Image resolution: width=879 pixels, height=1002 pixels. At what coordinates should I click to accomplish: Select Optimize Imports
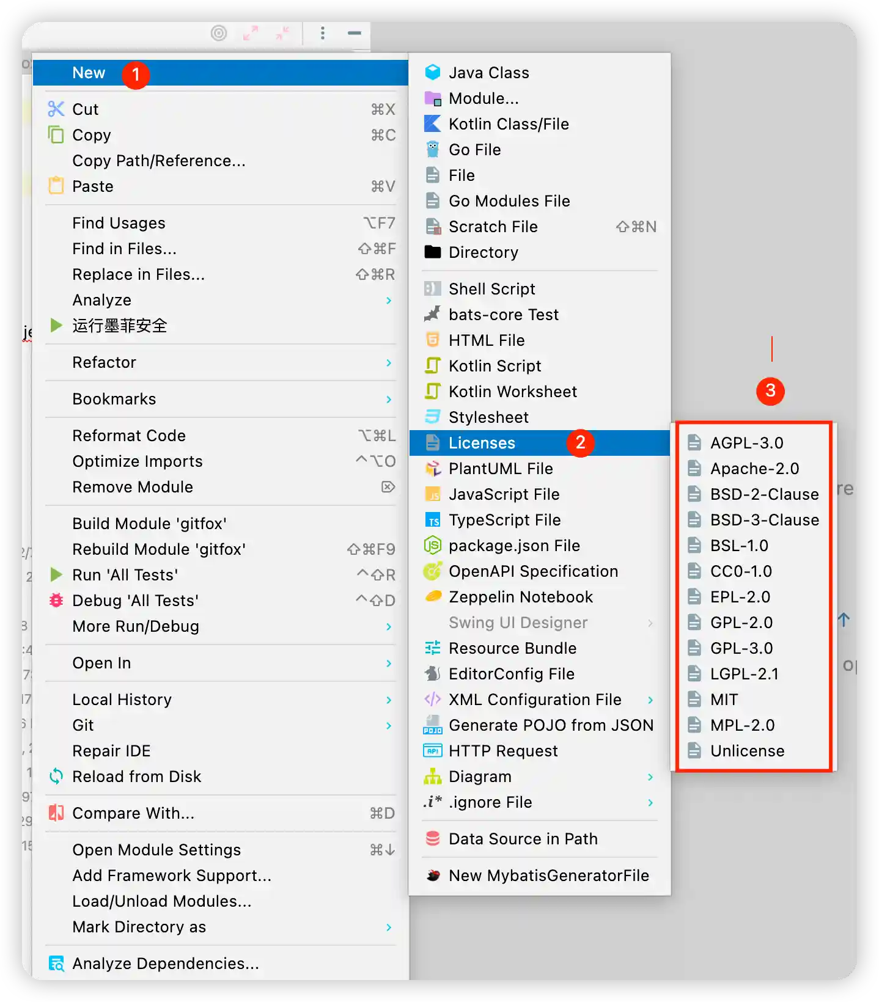click(221, 461)
